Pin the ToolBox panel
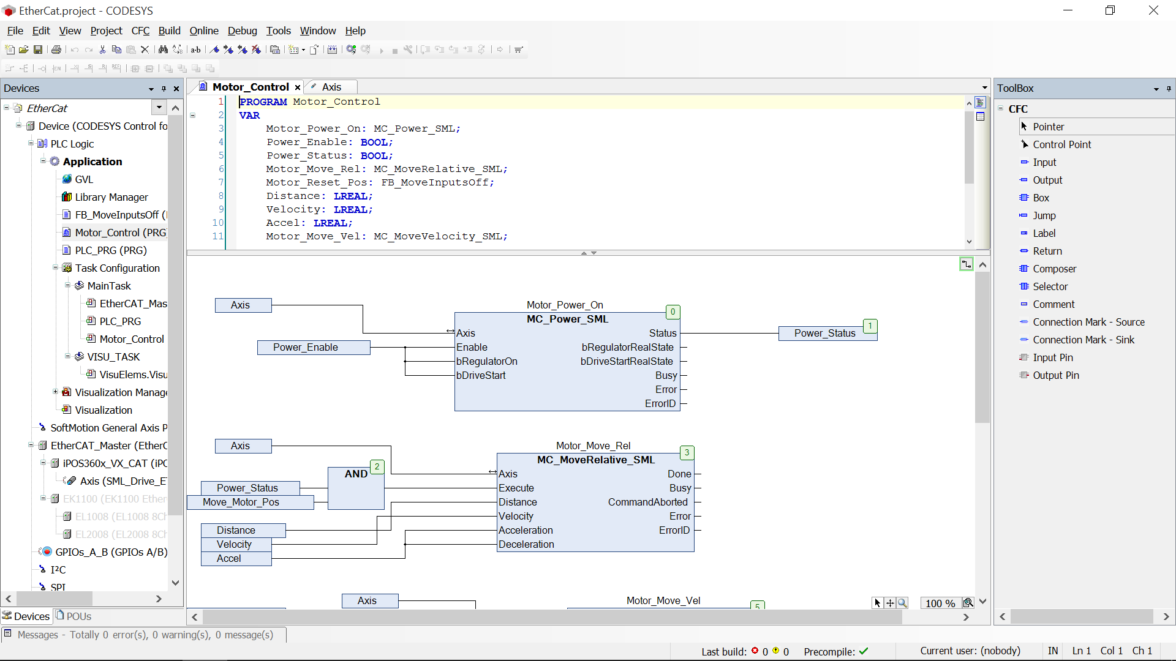Image resolution: width=1176 pixels, height=661 pixels. [x=1169, y=89]
